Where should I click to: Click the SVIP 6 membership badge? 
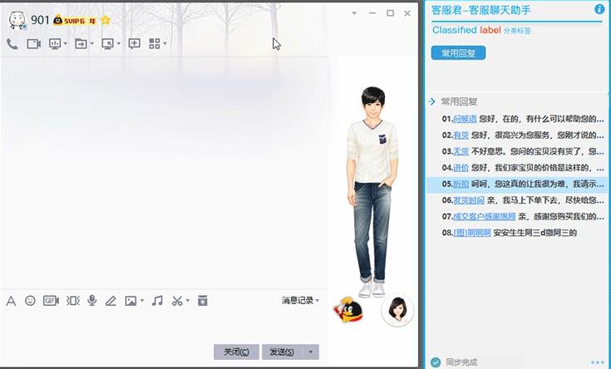[75, 20]
